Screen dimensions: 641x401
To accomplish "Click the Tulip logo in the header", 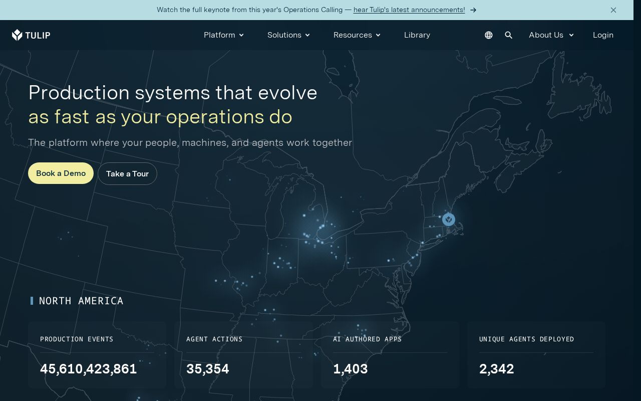I will click(x=31, y=35).
